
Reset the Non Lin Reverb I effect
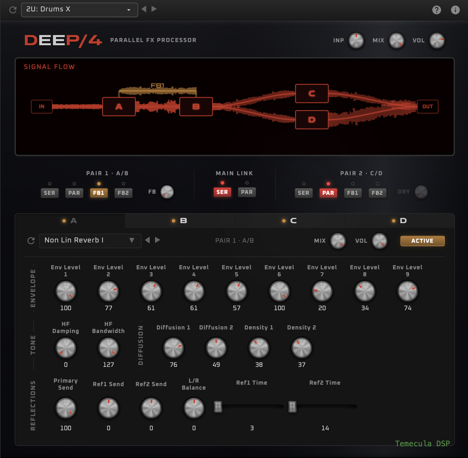pyautogui.click(x=31, y=241)
